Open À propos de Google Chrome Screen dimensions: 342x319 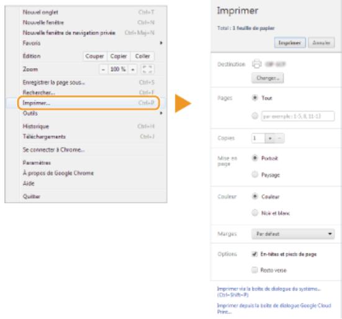pos(88,173)
